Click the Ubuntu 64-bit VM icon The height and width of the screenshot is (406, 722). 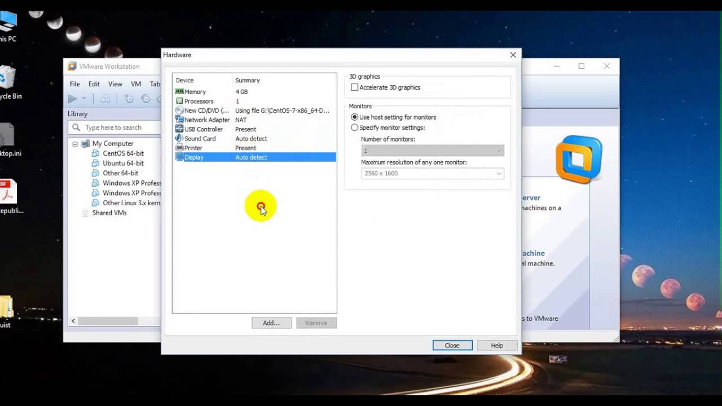point(96,164)
